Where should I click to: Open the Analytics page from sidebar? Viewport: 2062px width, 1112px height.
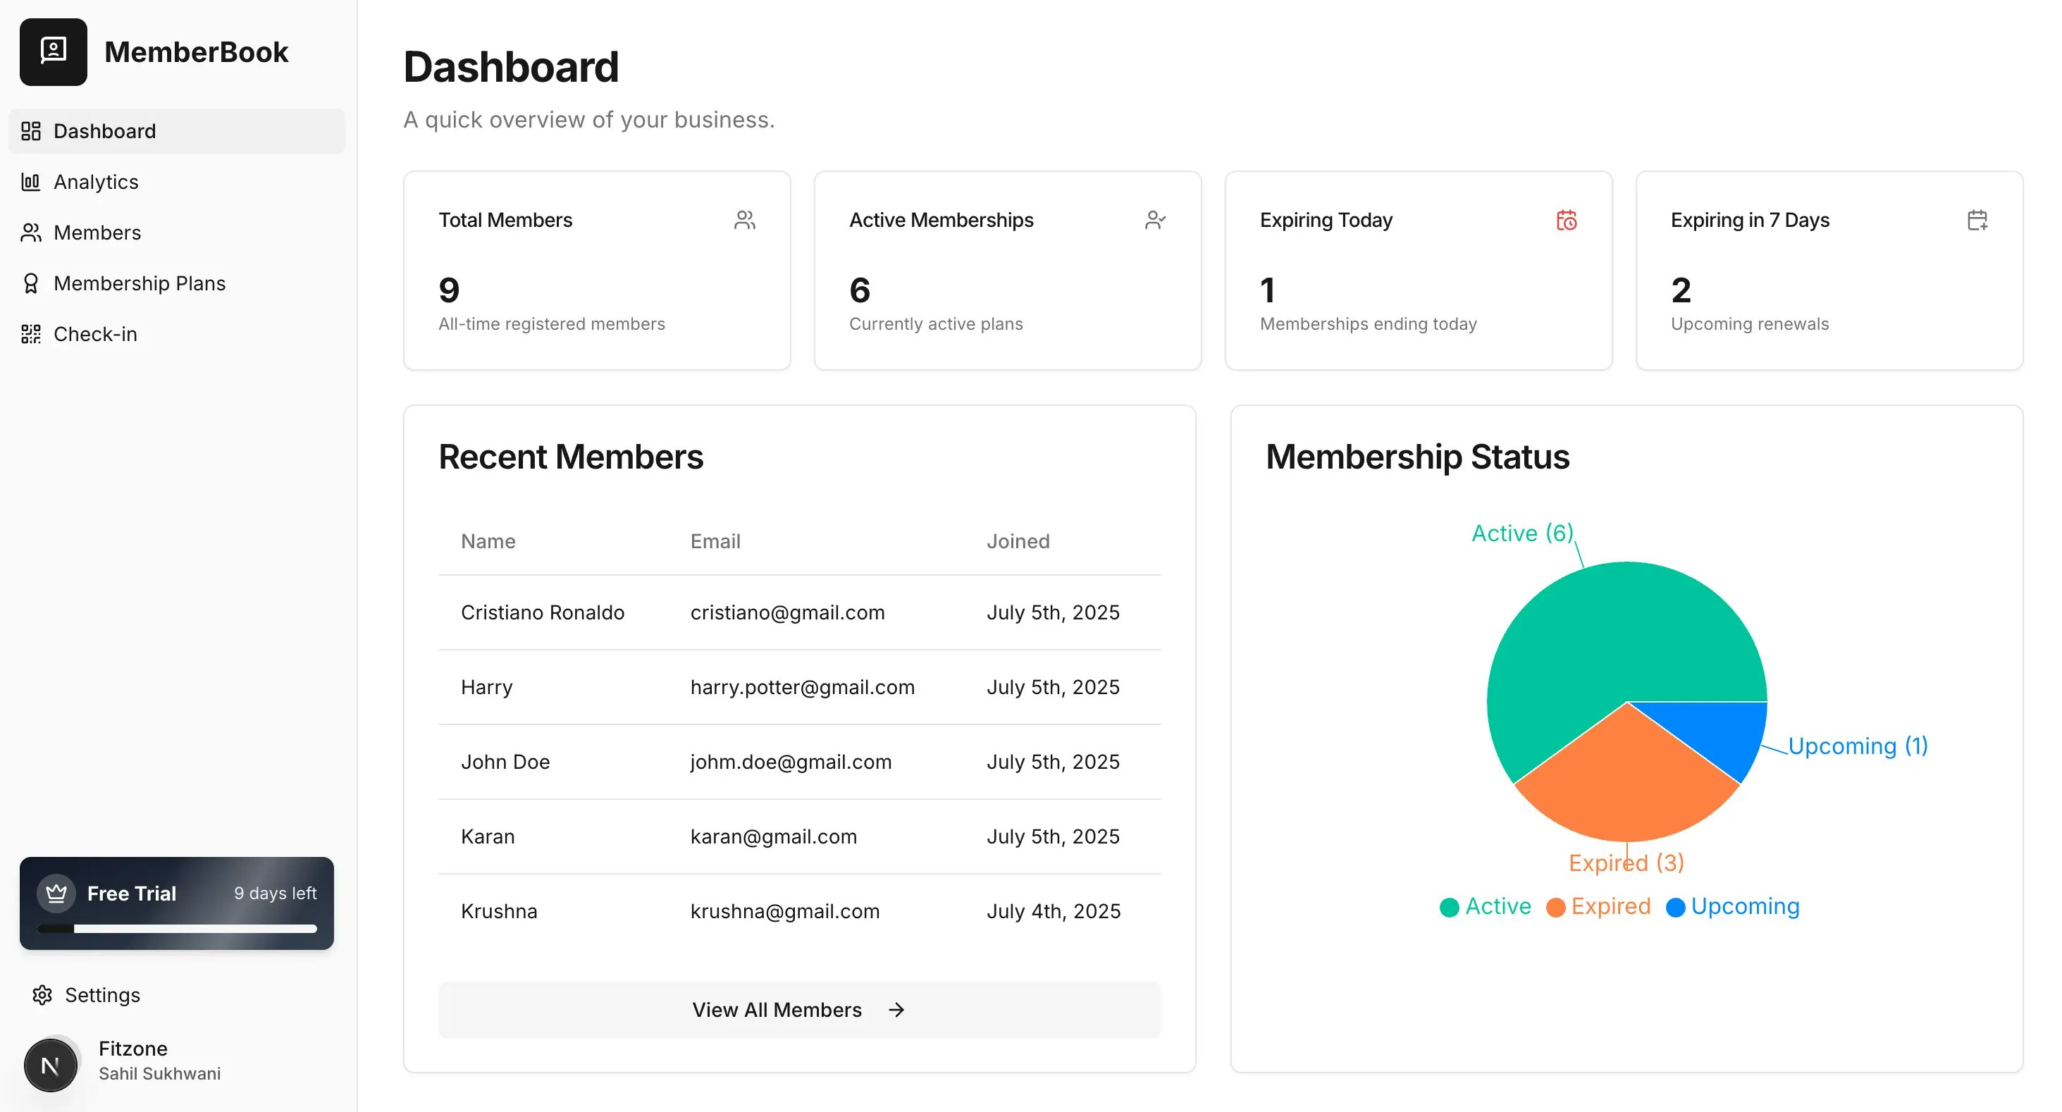tap(95, 182)
